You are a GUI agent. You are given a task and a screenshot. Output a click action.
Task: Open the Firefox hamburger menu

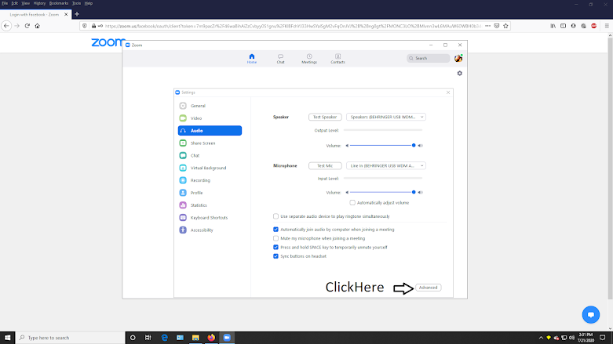607,26
